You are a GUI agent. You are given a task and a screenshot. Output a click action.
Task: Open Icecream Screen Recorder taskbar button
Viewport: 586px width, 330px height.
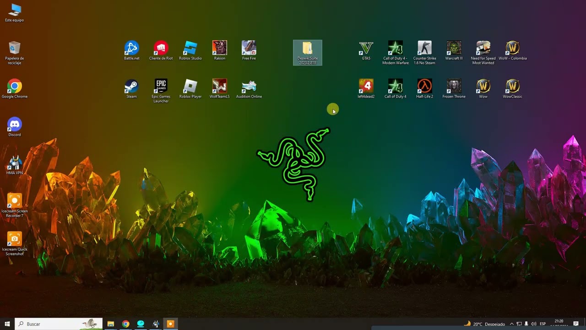(x=170, y=324)
